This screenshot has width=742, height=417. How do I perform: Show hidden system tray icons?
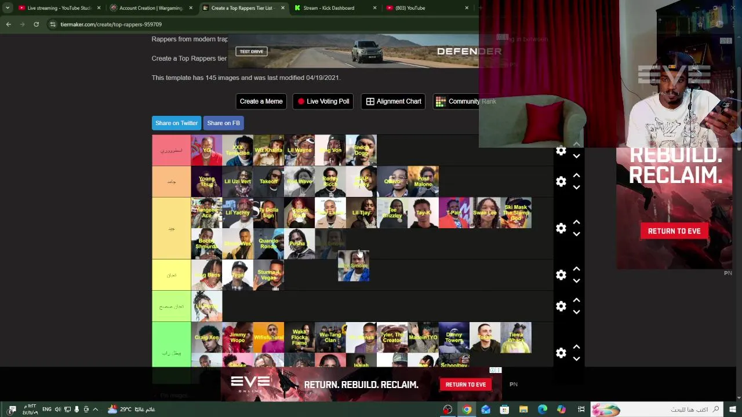click(96, 409)
